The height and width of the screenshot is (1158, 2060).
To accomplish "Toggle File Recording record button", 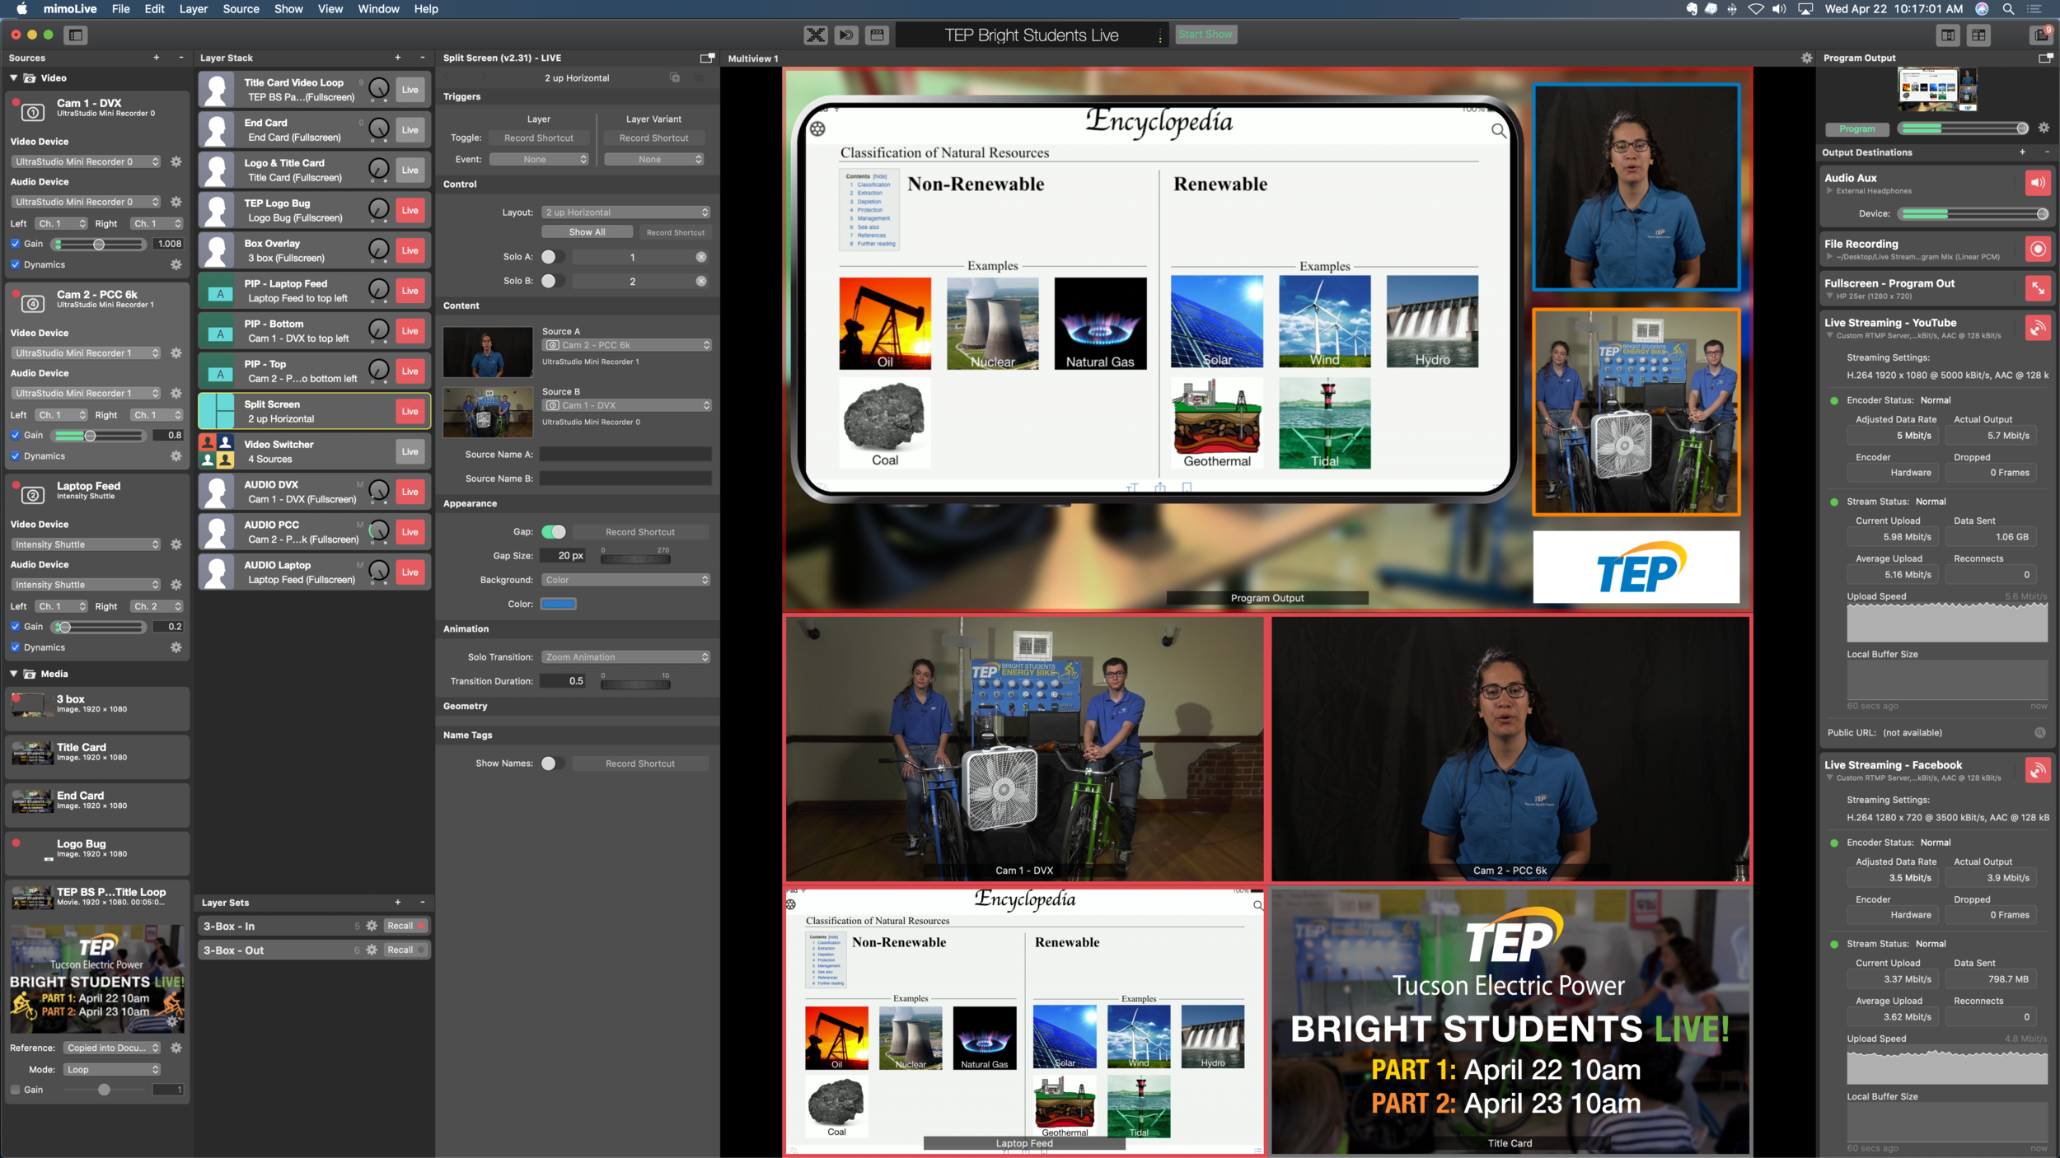I will pos(2038,249).
